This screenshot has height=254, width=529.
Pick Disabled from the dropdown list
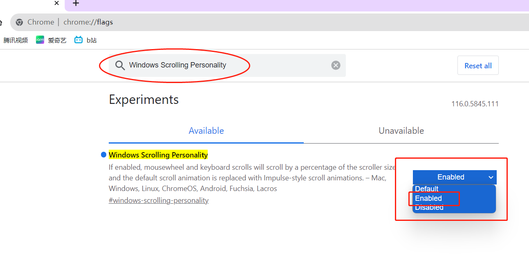[429, 208]
